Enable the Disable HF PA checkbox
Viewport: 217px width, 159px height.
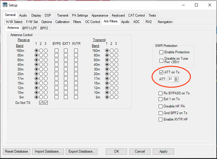pyautogui.click(x=161, y=106)
